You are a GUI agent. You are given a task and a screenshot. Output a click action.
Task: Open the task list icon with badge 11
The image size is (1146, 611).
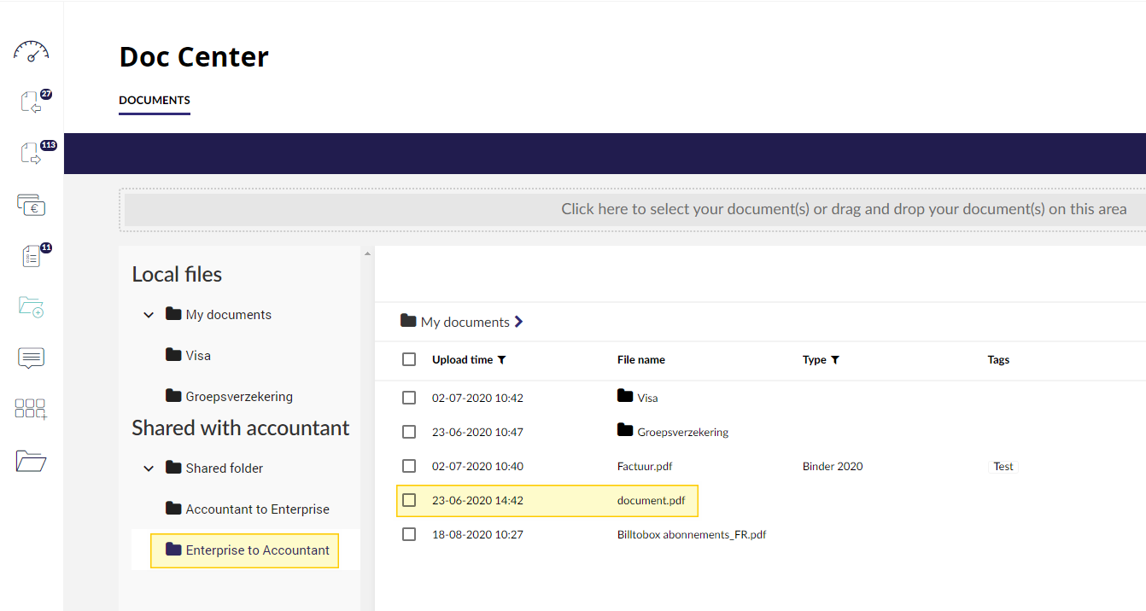tap(31, 256)
